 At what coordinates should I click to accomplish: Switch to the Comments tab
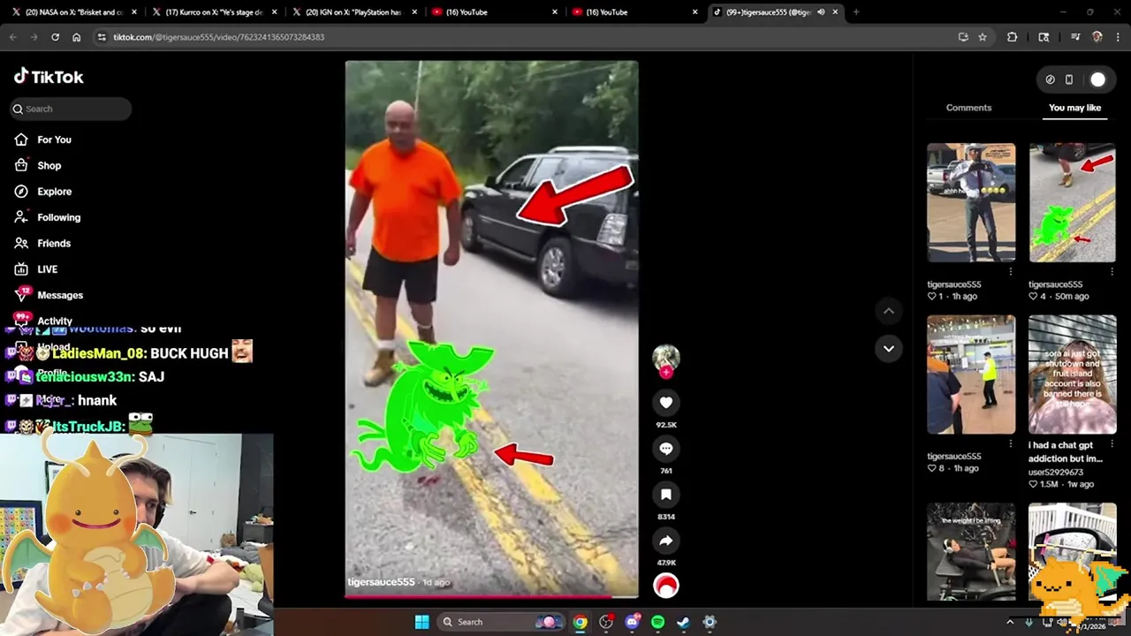[968, 108]
